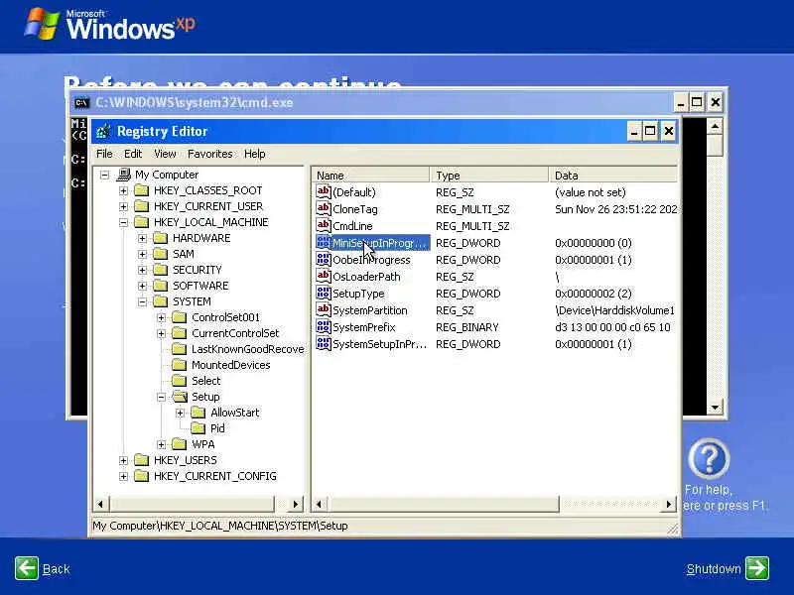Screen dimensions: 794x595
Task: Click the open Setup folder icon
Action: (x=180, y=397)
